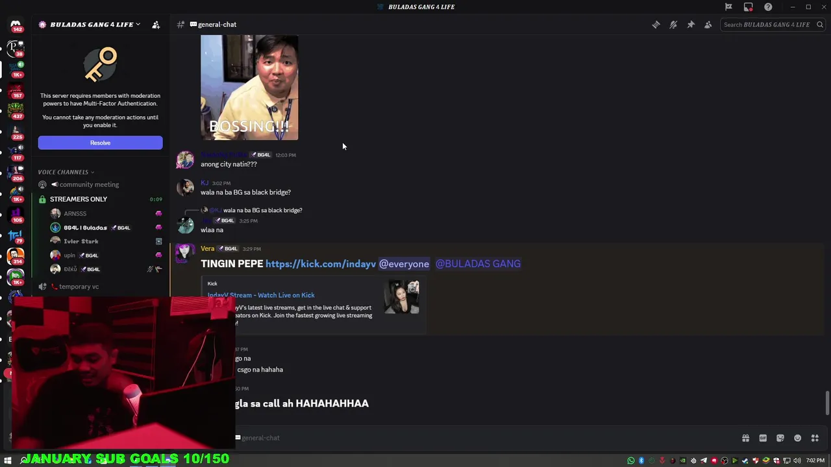Open sticker picker icon

(x=780, y=438)
